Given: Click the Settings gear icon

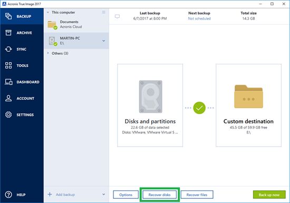Looking at the screenshot, I should coord(8,114).
